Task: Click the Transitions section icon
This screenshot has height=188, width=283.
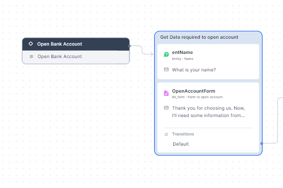Action: [x=166, y=134]
